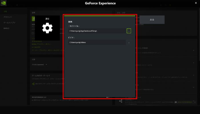This screenshot has height=114, width=200.
Task: Click the feedback speech-bubble icon
Action: (x=176, y=102)
